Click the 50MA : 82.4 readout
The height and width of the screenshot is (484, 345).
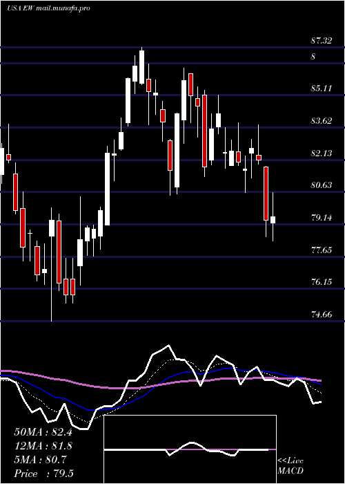click(x=43, y=432)
